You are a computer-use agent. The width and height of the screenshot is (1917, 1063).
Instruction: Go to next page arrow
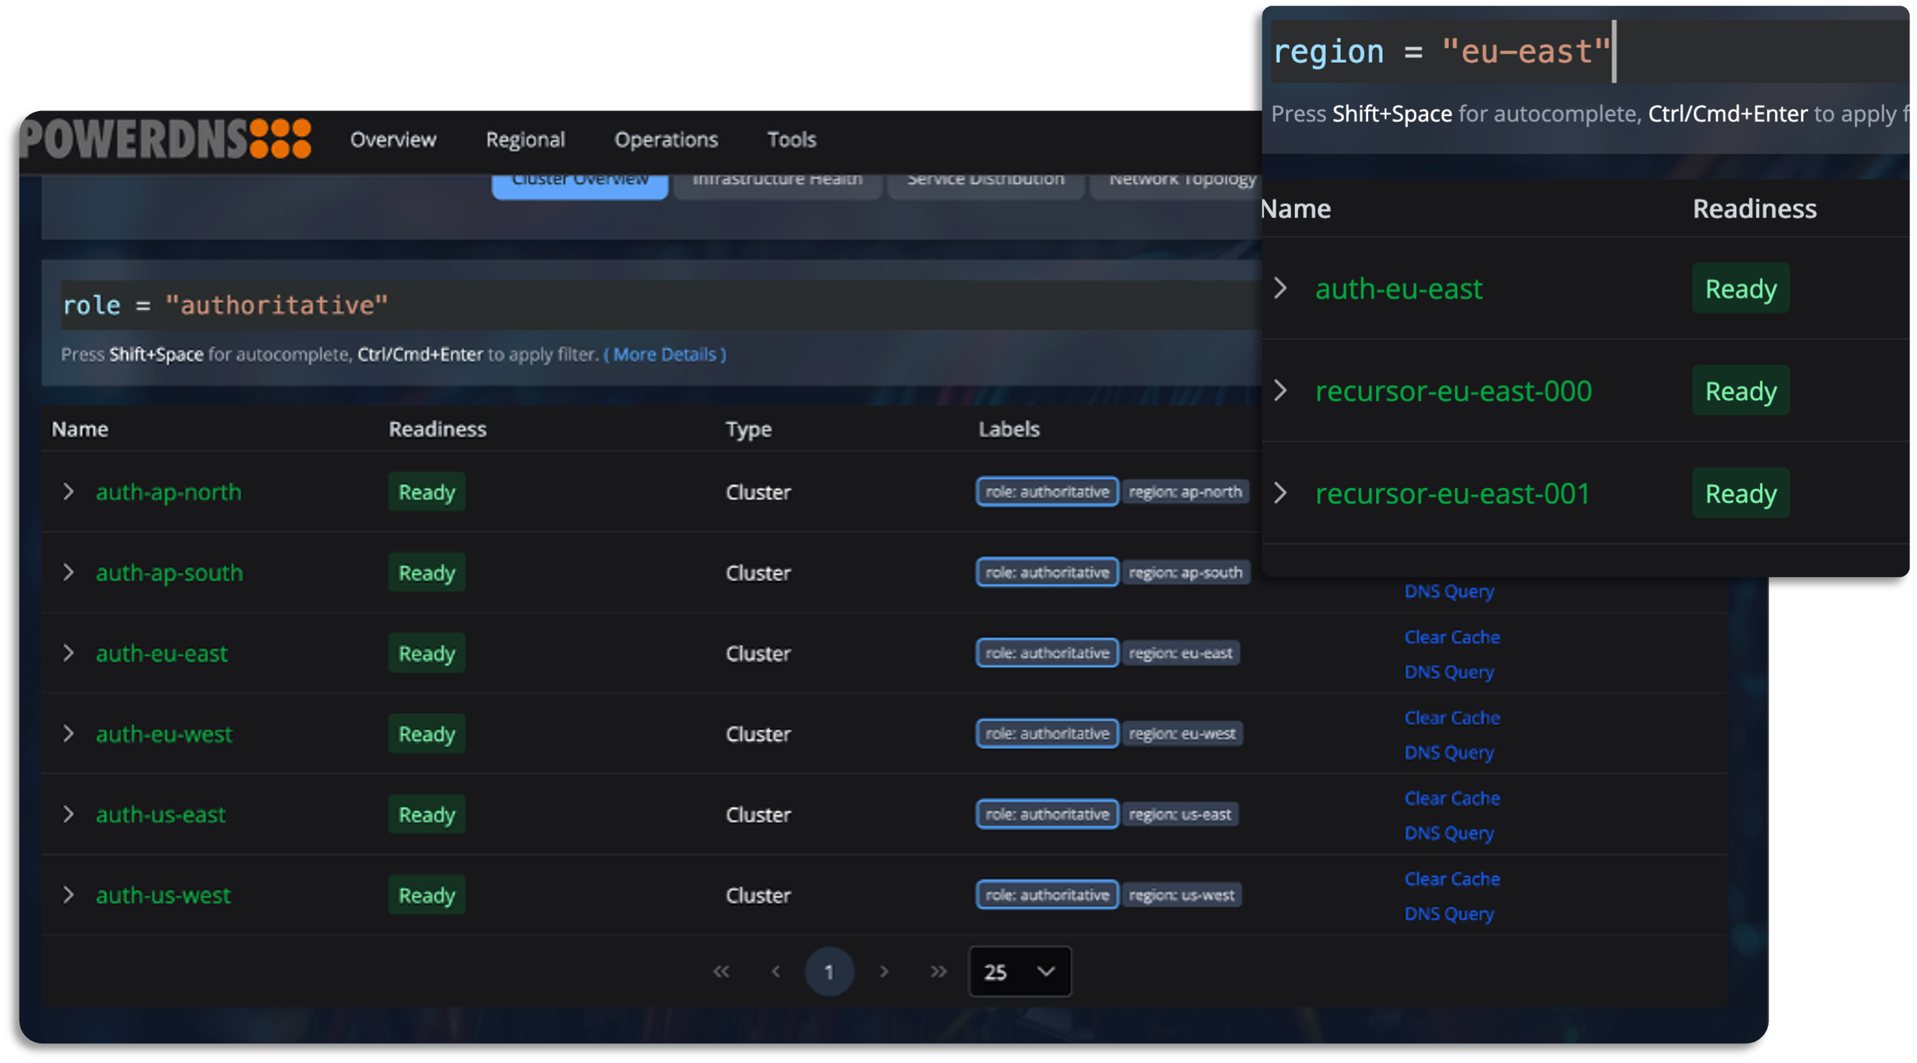884,971
